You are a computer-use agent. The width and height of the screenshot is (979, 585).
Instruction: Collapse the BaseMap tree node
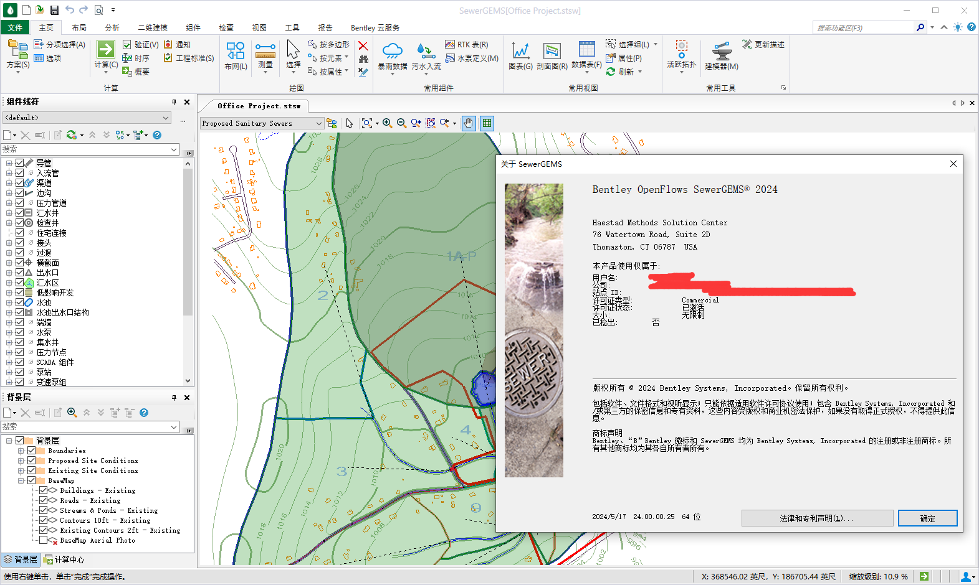click(x=21, y=480)
